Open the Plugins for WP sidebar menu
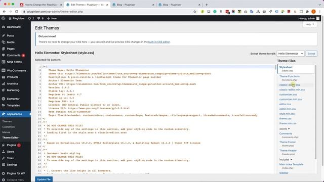Viewport: 324px width, 182px height. click(15, 173)
